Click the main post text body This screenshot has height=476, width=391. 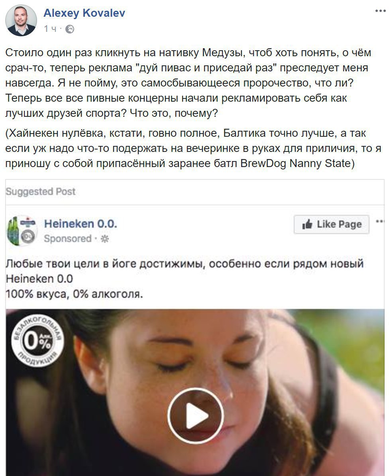tap(188, 83)
